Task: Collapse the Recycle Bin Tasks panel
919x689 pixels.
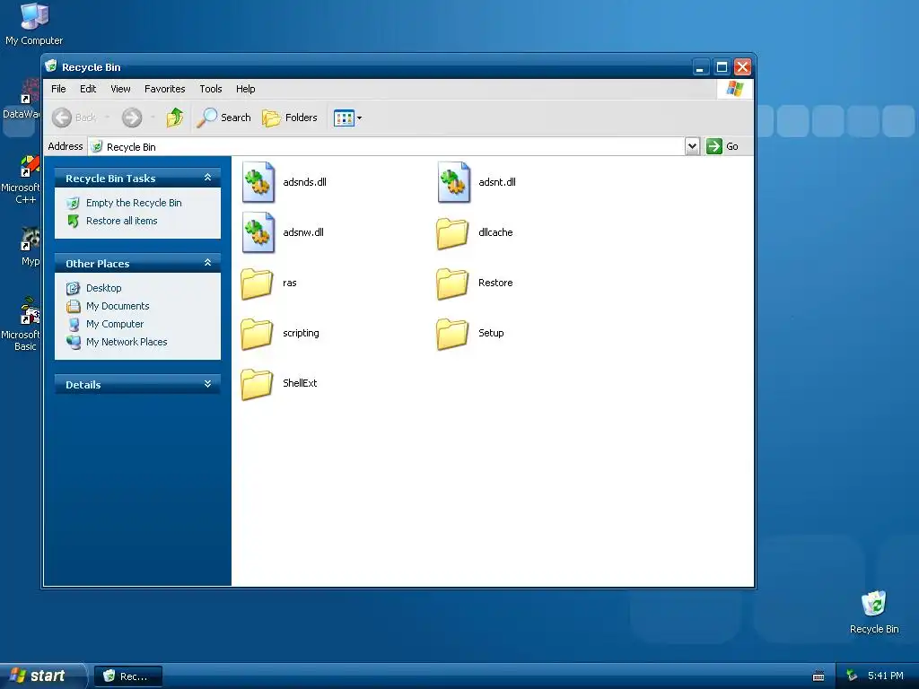Action: tap(207, 178)
